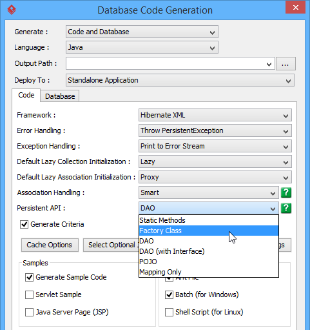Enable Java Server Page (JSP) checkbox

click(x=29, y=312)
